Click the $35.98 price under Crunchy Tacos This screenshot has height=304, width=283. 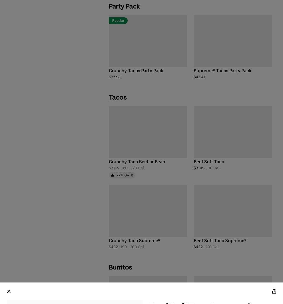point(115,77)
